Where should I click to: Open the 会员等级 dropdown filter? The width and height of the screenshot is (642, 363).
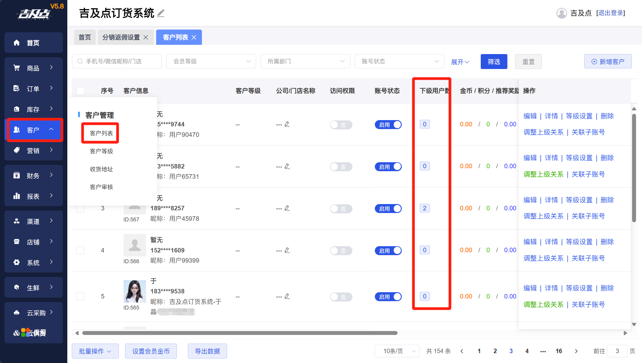(211, 61)
